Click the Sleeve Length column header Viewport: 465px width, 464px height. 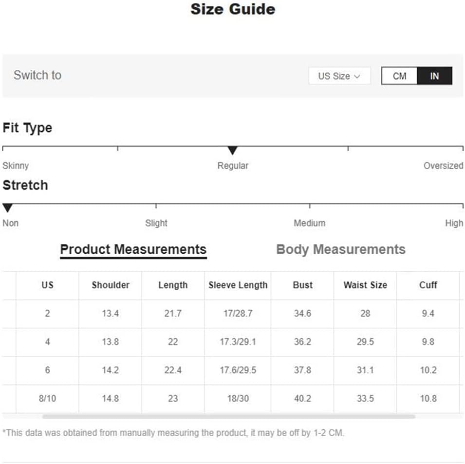click(238, 285)
